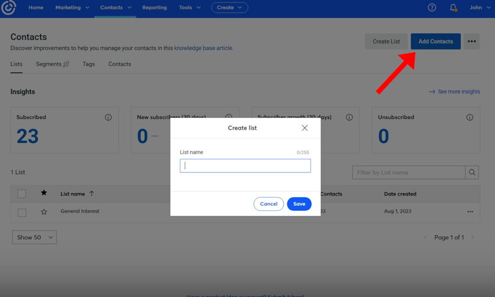The image size is (495, 297).
Task: Click the Save button in dialog
Action: [299, 204]
